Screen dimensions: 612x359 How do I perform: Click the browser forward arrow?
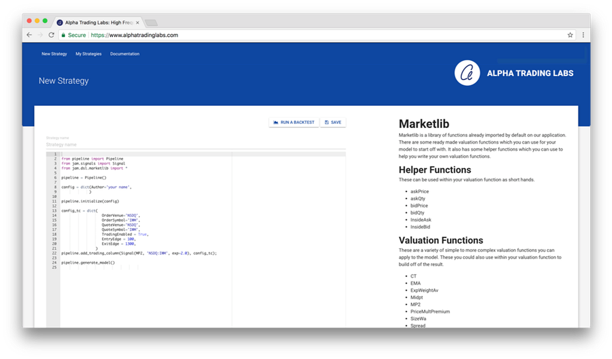tap(40, 35)
